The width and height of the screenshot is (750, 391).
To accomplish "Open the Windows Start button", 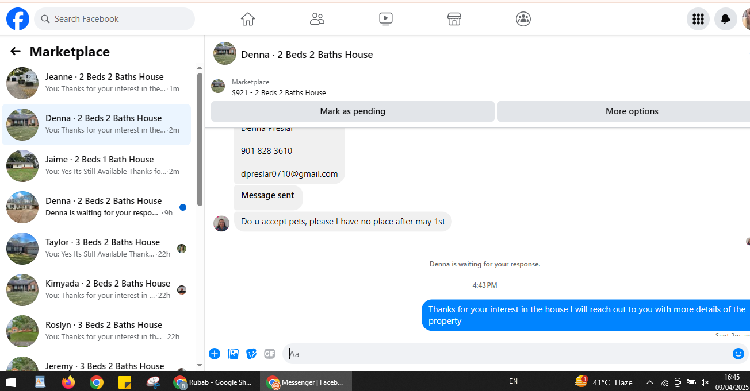I will [x=12, y=382].
